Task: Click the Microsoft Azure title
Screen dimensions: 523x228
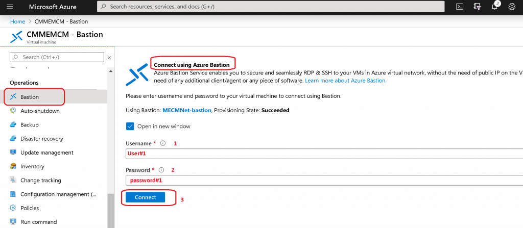Action: [x=53, y=7]
